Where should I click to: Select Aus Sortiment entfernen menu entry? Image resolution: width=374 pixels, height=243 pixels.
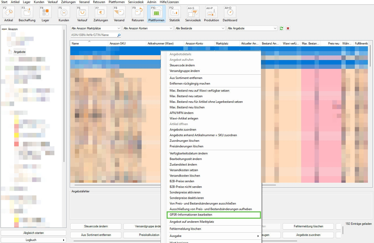tap(186, 78)
